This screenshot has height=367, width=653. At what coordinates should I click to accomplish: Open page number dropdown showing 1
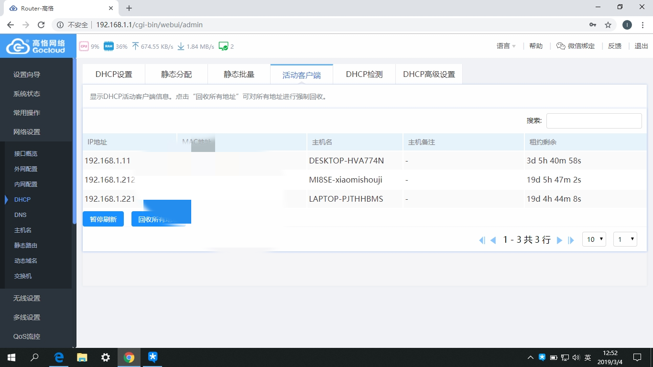point(625,239)
